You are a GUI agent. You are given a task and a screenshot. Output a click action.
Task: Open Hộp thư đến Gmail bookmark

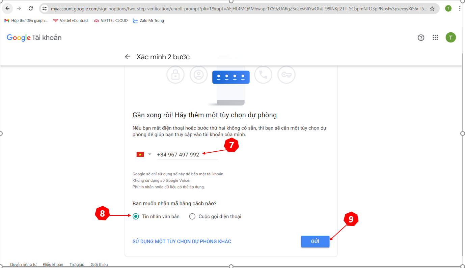26,21
